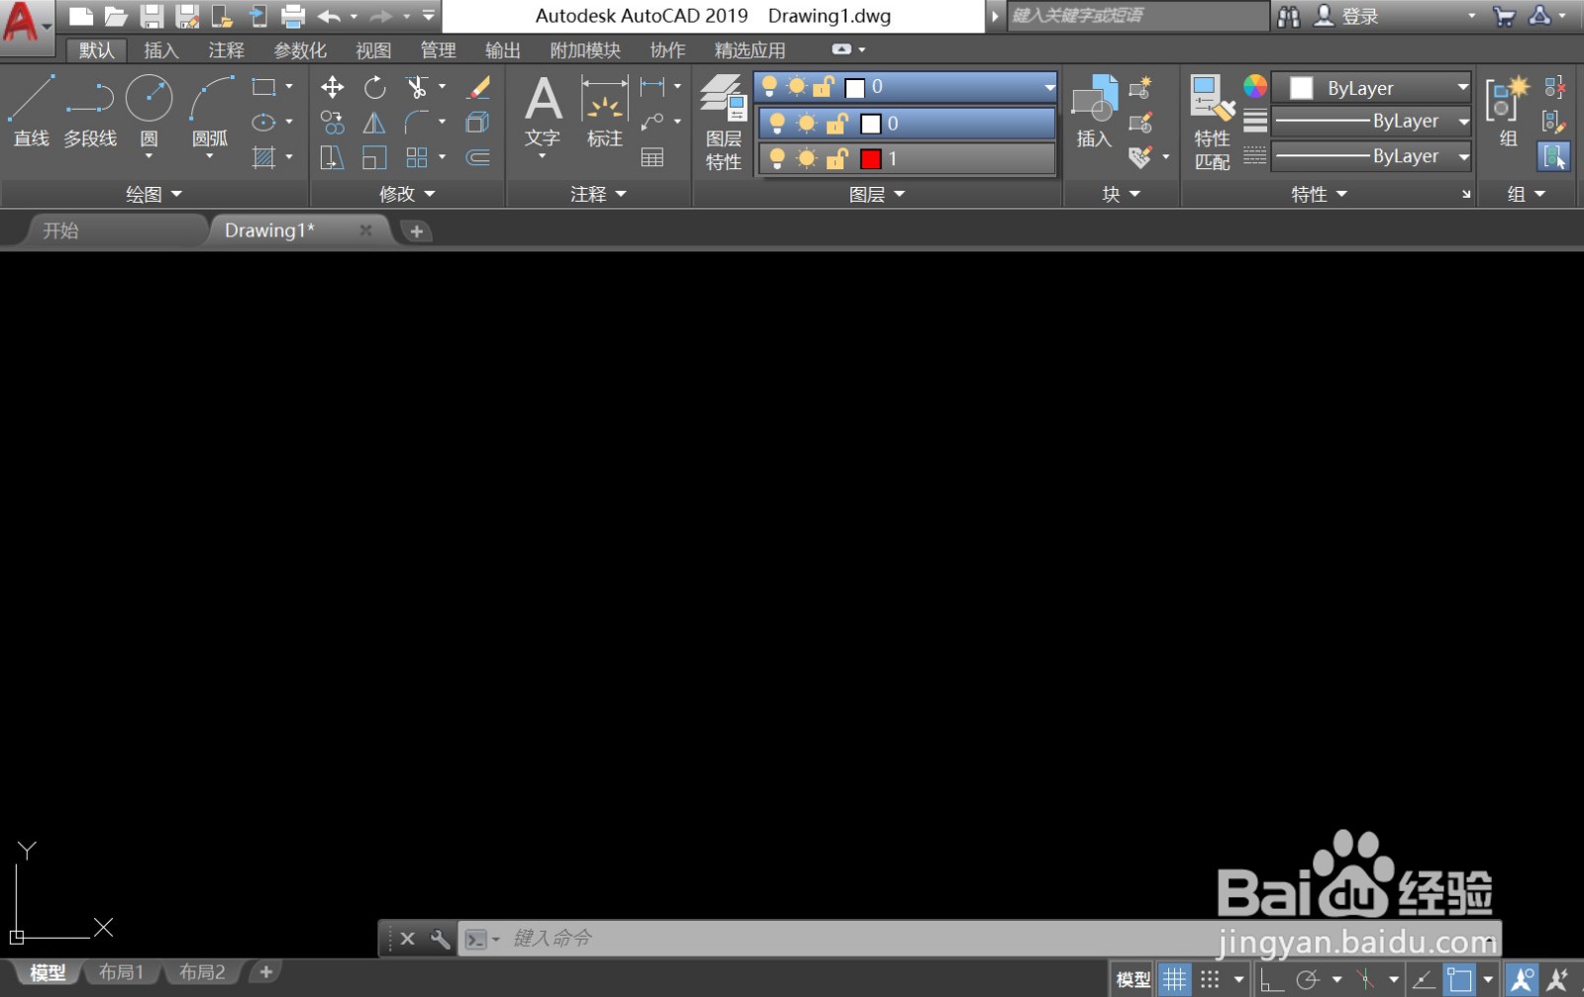Screen dimensions: 1584x997
Task: Expand the 注释 (Annotation) panel
Action: [598, 194]
